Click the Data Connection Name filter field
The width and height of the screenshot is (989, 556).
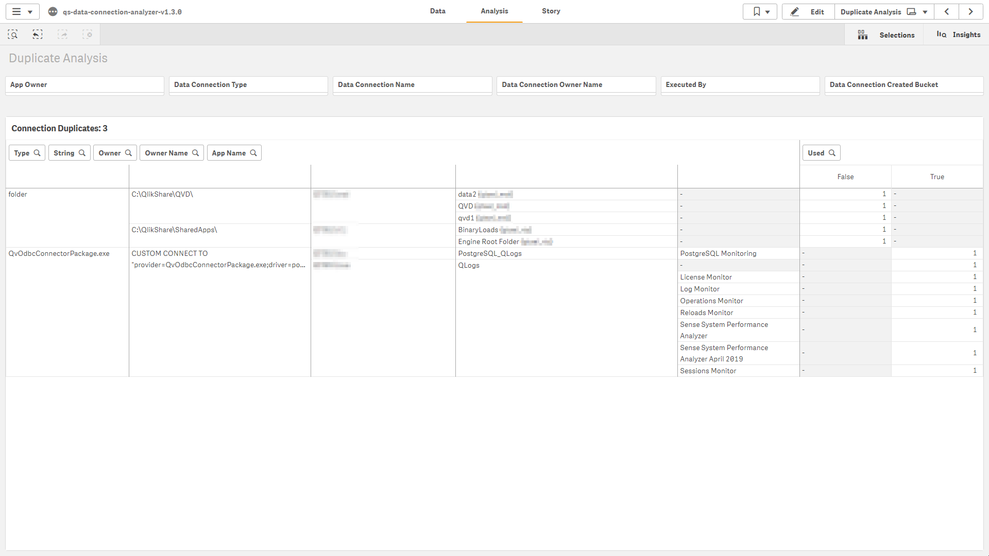[411, 84]
